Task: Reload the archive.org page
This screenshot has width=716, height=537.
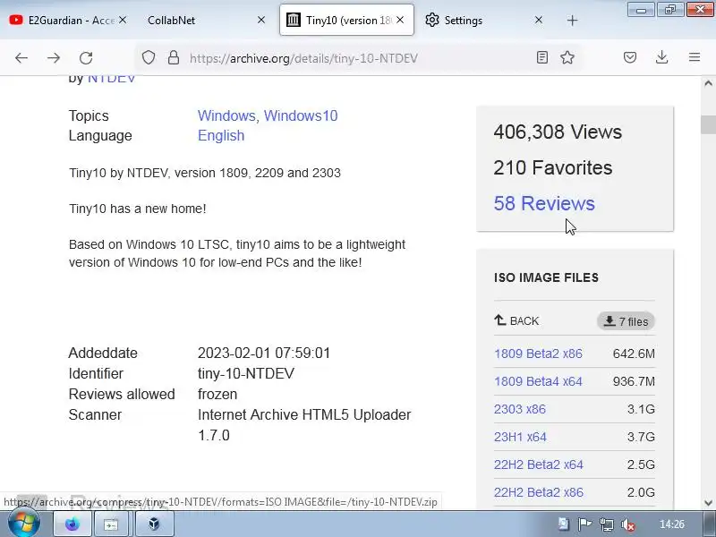Action: (x=86, y=58)
